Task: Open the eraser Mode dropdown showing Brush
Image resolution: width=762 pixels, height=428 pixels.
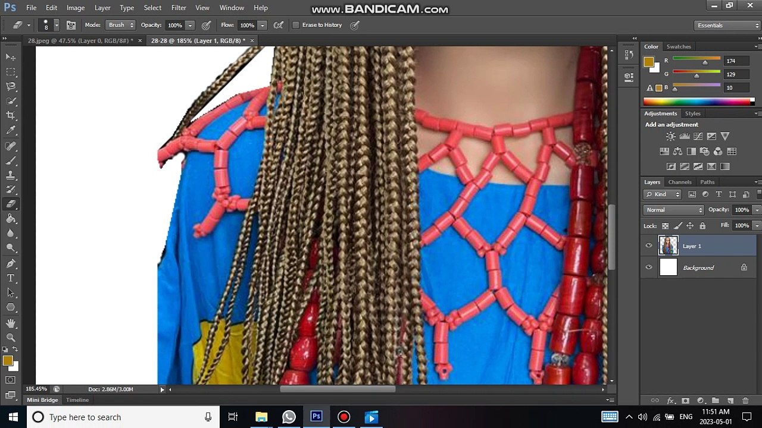Action: pos(121,25)
